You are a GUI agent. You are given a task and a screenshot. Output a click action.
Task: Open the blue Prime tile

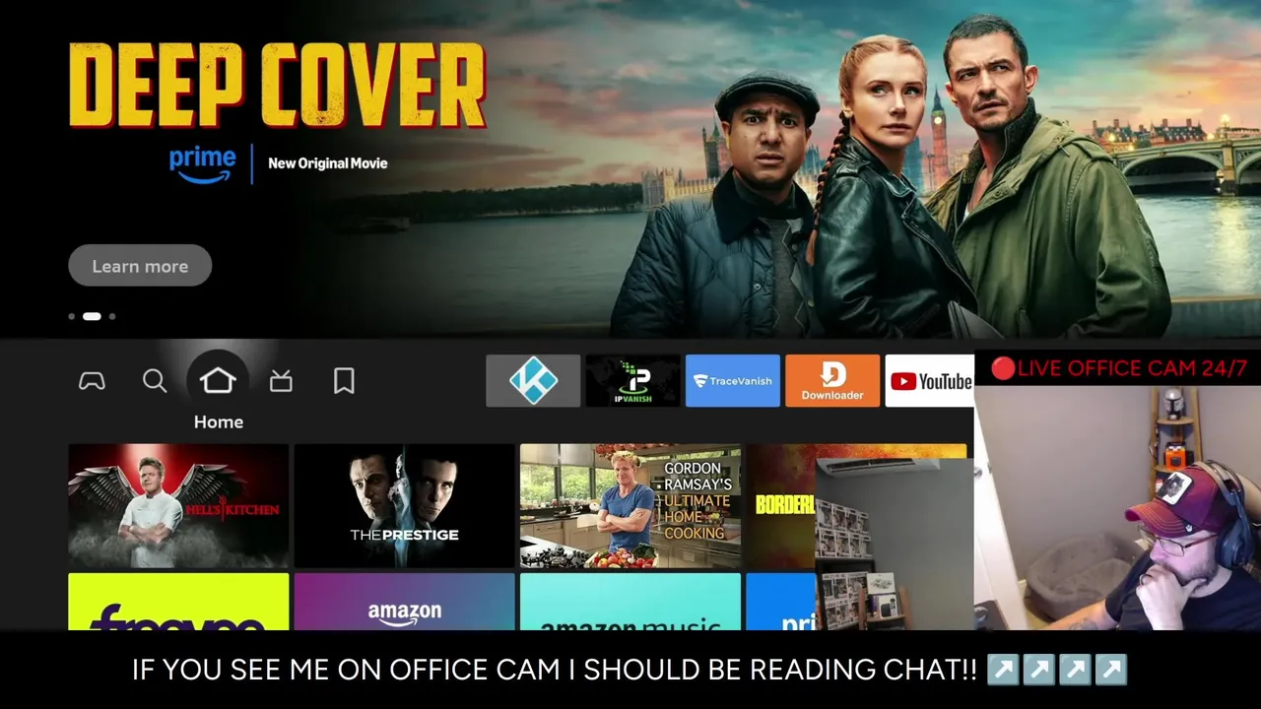[x=781, y=602]
